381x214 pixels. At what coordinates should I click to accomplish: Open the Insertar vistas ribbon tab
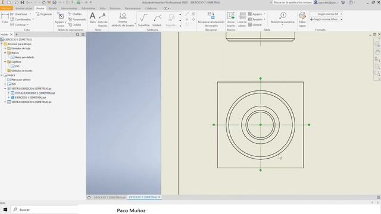[24, 8]
